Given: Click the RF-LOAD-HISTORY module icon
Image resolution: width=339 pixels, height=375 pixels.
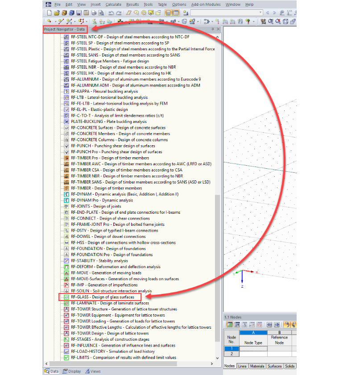Looking at the screenshot, I should click(66, 351).
